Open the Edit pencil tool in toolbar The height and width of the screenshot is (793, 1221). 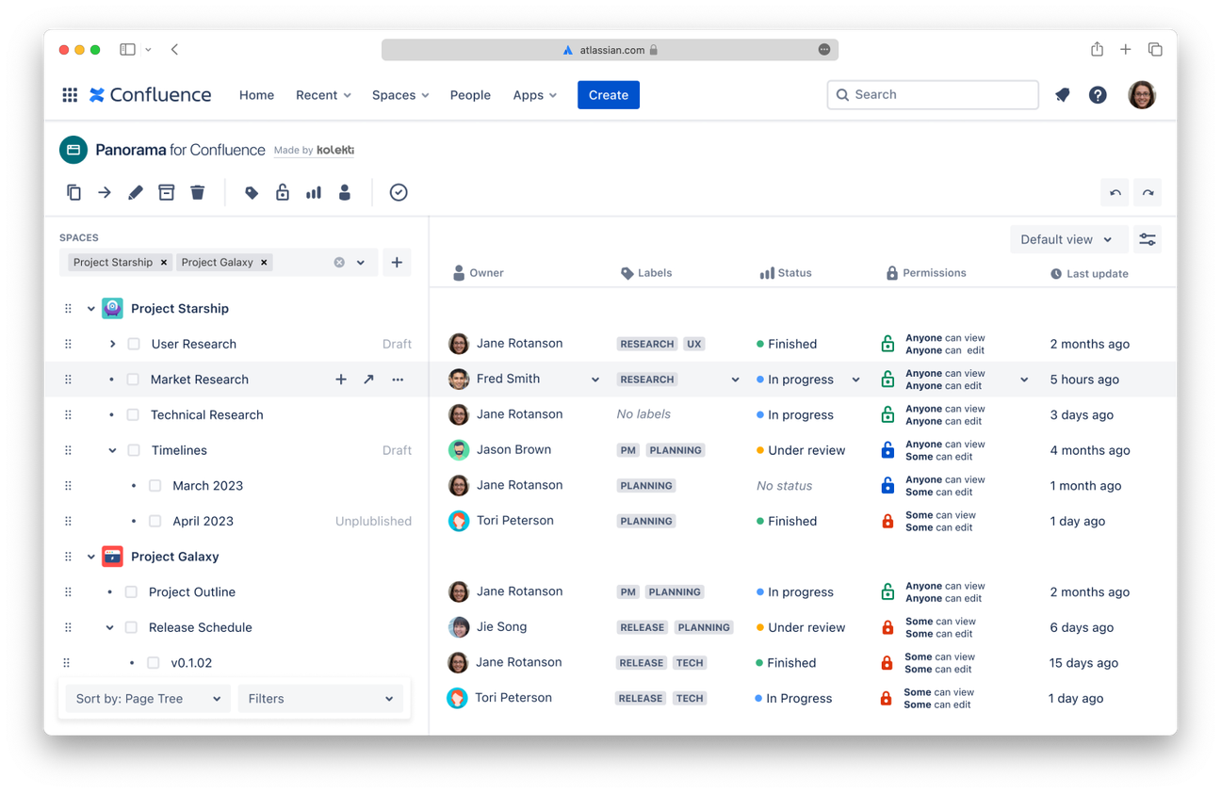point(135,192)
